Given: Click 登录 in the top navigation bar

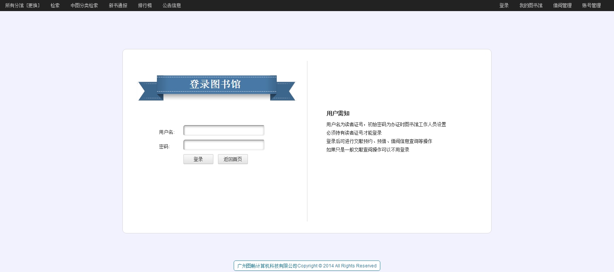Looking at the screenshot, I should coord(504,5).
